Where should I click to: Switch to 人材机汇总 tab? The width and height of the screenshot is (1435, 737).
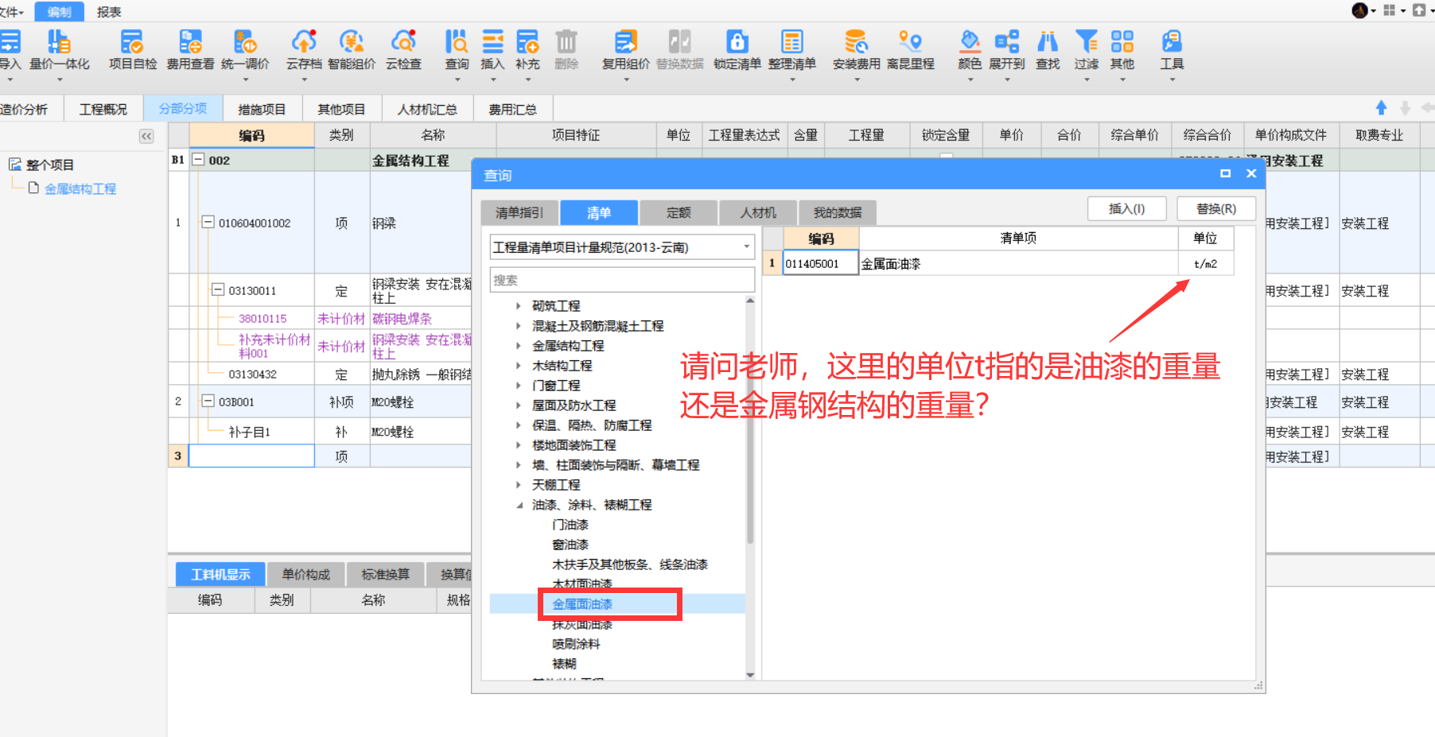pos(427,109)
